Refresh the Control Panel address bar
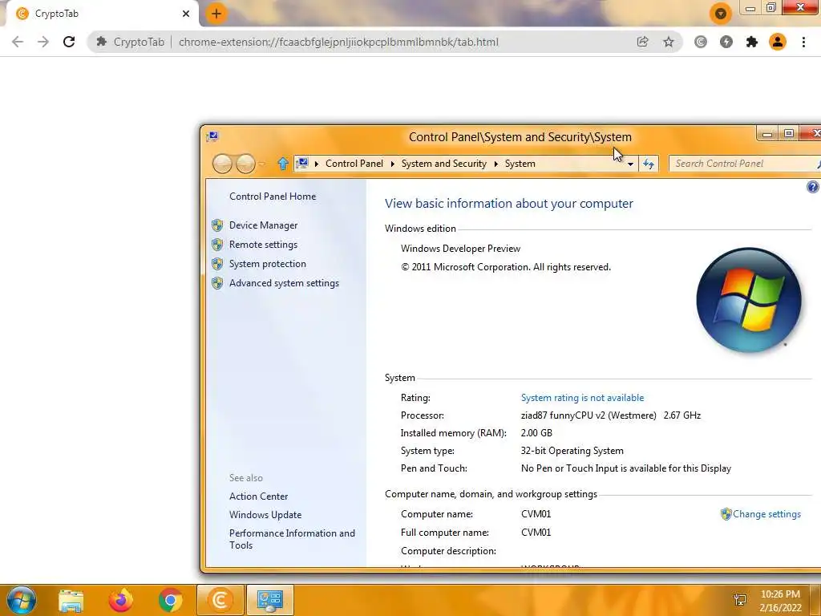821x616 pixels. coord(649,164)
